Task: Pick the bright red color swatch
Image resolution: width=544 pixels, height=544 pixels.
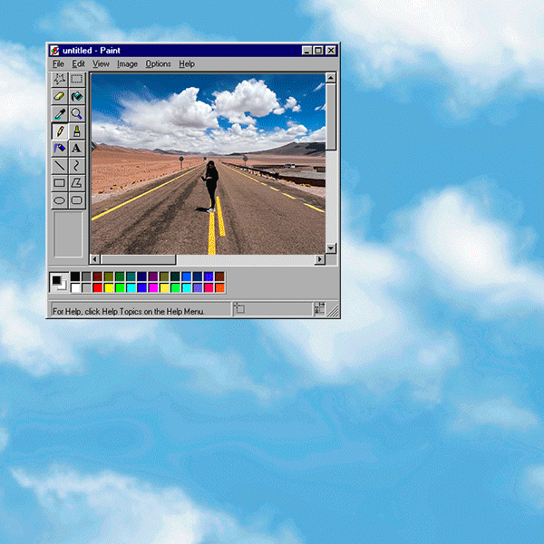Action: (x=98, y=287)
